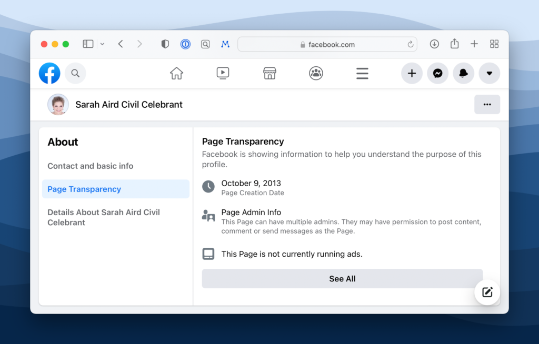Screen dimensions: 539x344
Task: Select the Page Transparency tab
Action: (x=84, y=189)
